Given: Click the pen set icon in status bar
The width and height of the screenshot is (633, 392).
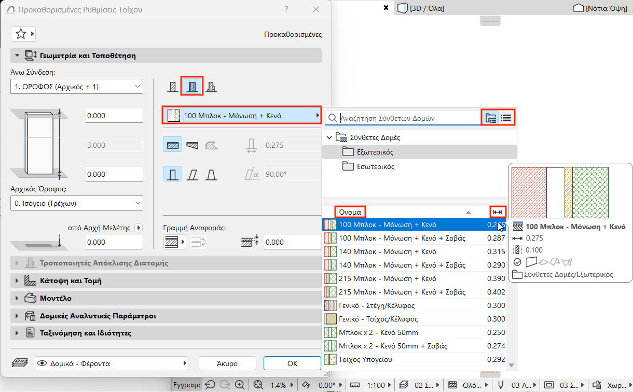Looking at the screenshot, I should 501,385.
